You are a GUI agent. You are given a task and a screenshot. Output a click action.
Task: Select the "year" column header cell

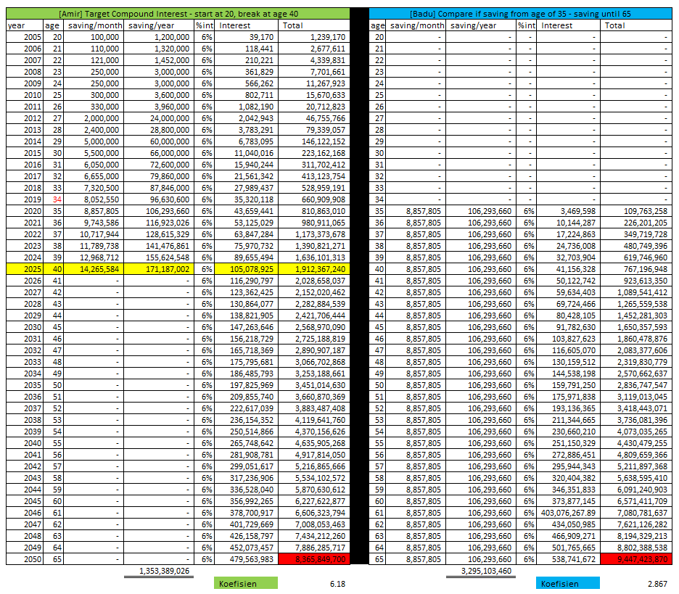[x=18, y=25]
